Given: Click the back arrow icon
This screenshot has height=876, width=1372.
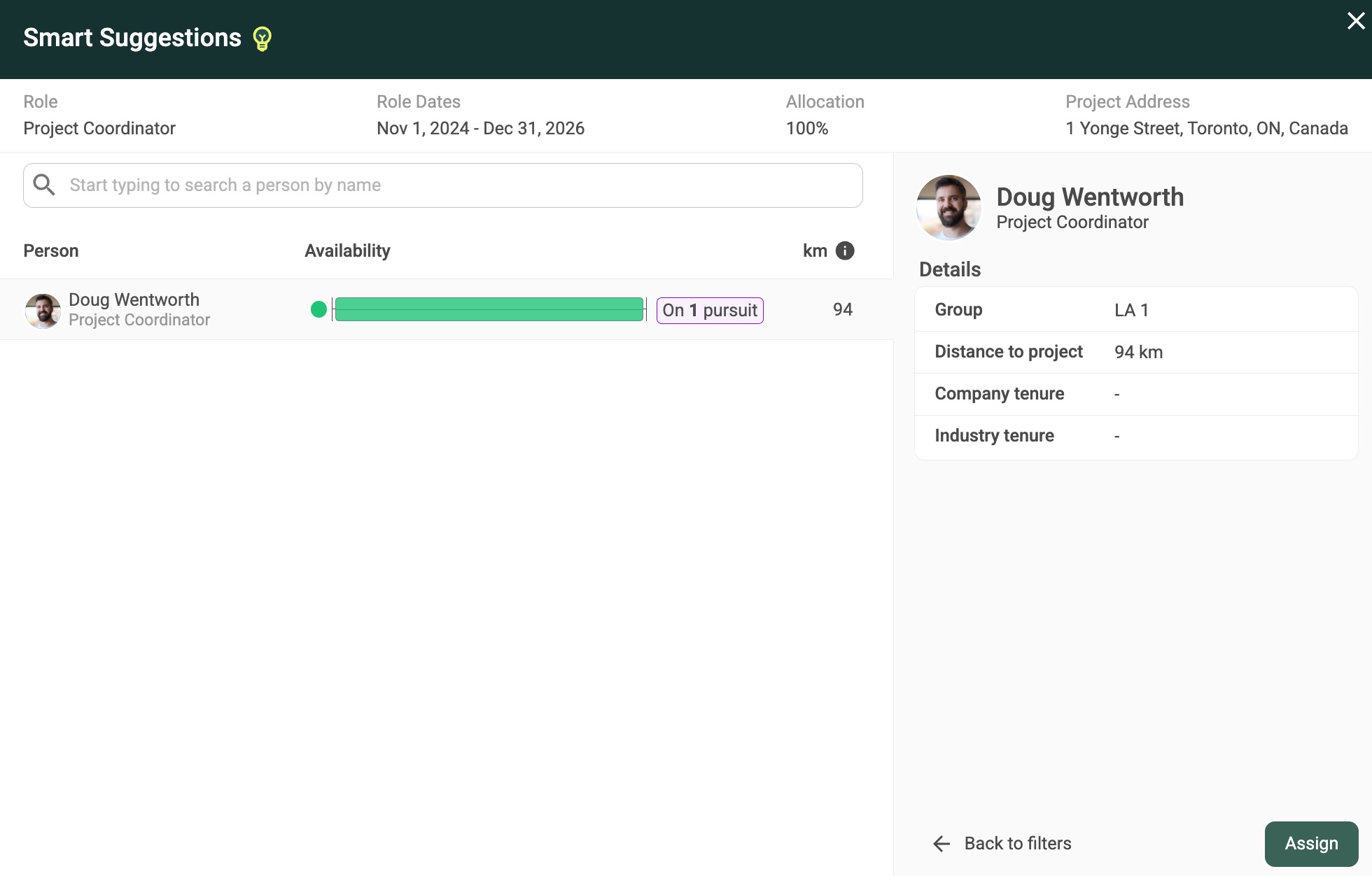Looking at the screenshot, I should pos(941,844).
